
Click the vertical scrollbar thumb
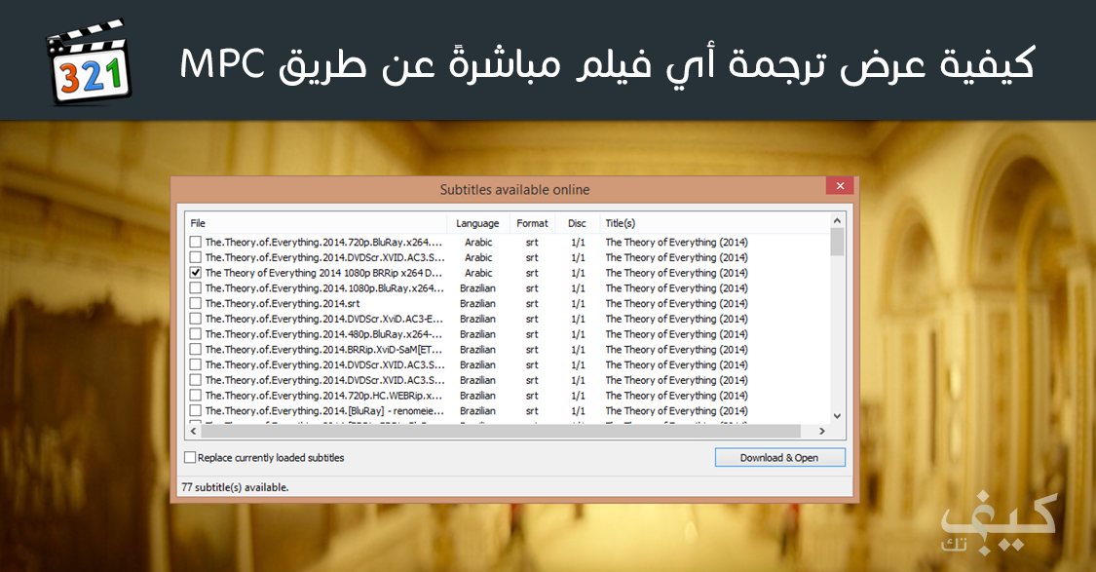[x=837, y=242]
